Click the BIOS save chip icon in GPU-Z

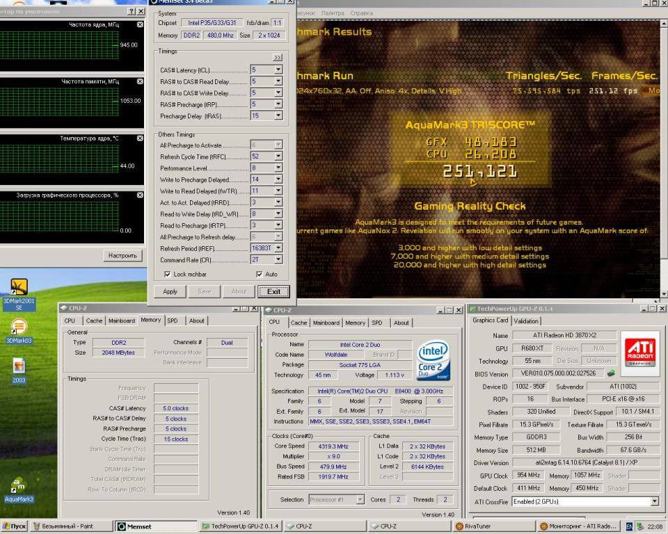pos(611,373)
